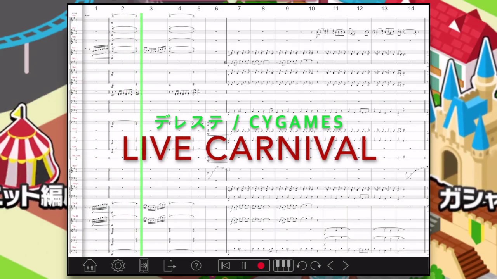Jump to measure number 3
497x279 pixels.
pos(151,9)
